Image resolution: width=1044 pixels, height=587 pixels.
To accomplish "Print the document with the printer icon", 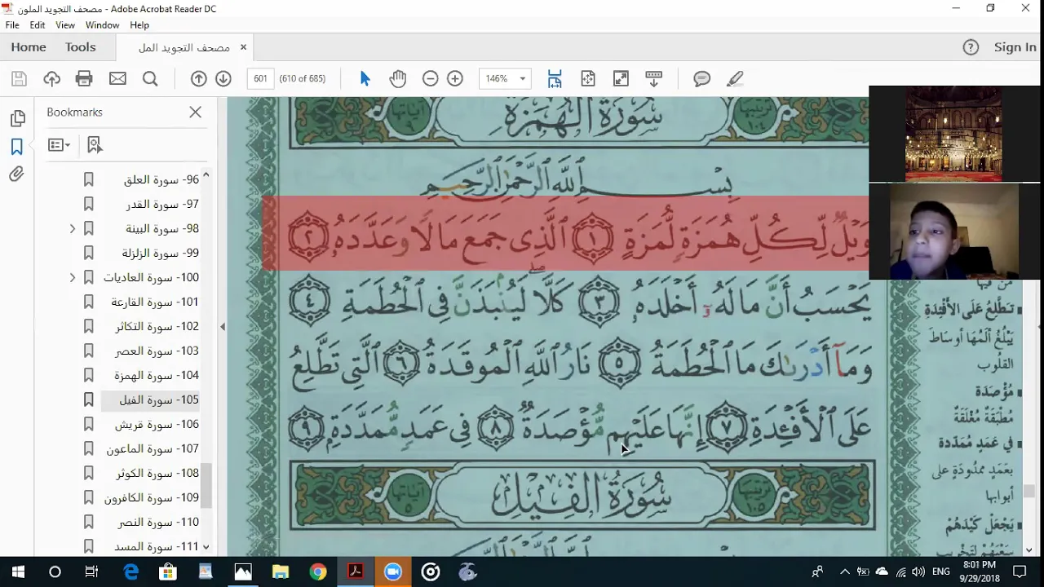I will click(84, 78).
